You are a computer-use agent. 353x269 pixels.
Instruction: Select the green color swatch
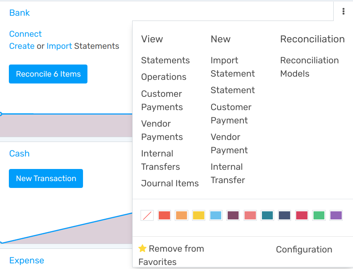319,215
